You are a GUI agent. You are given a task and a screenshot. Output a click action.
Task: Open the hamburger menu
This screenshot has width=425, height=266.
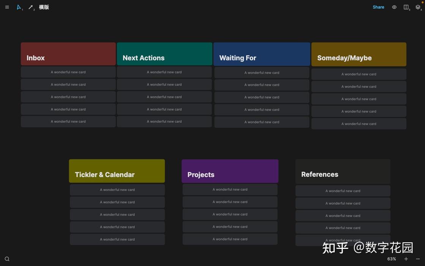click(7, 7)
